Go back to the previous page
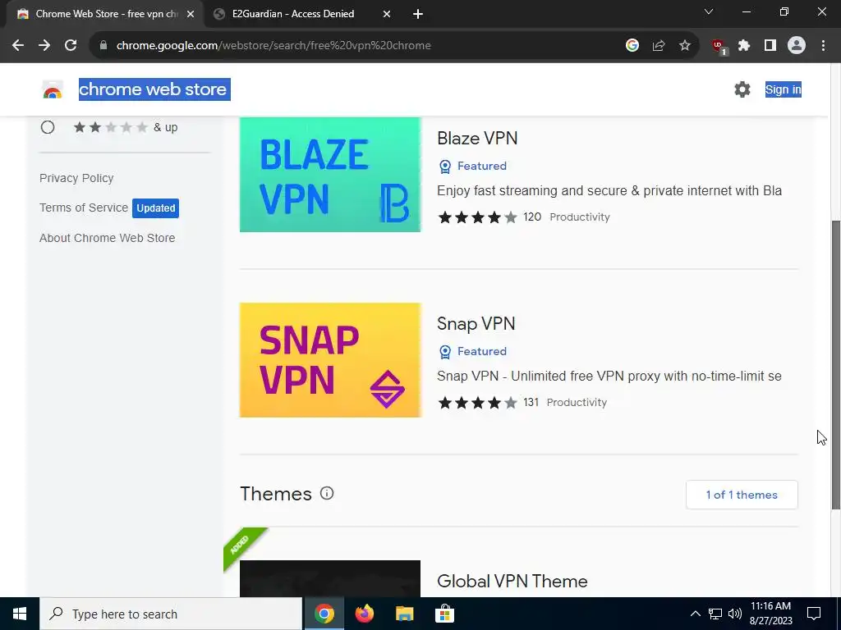The image size is (841, 630). click(18, 46)
